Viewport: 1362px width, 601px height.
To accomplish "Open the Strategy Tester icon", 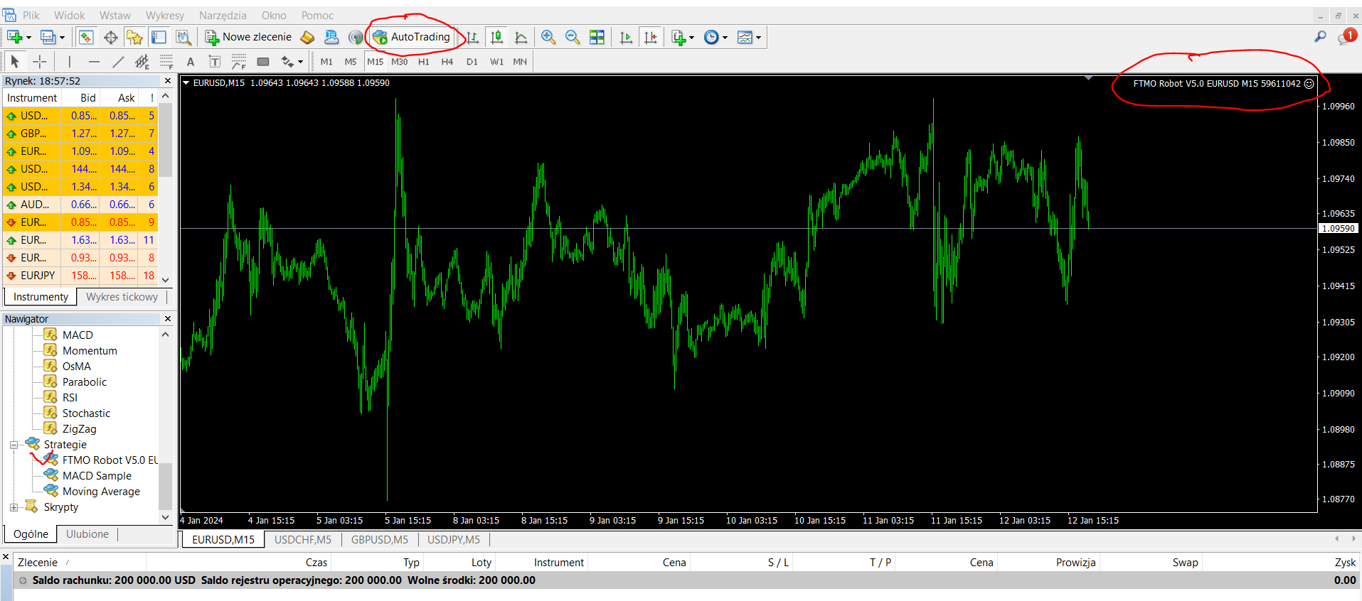I will click(x=183, y=37).
